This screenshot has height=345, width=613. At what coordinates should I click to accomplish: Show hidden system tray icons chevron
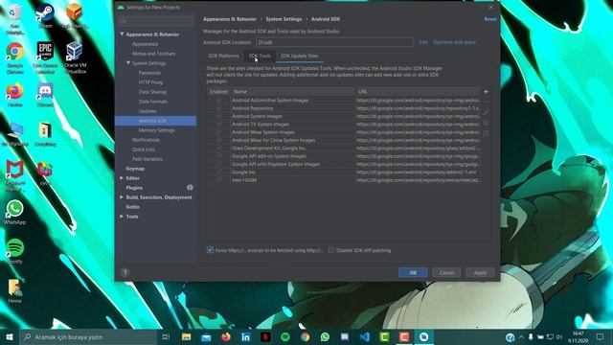[x=521, y=336]
